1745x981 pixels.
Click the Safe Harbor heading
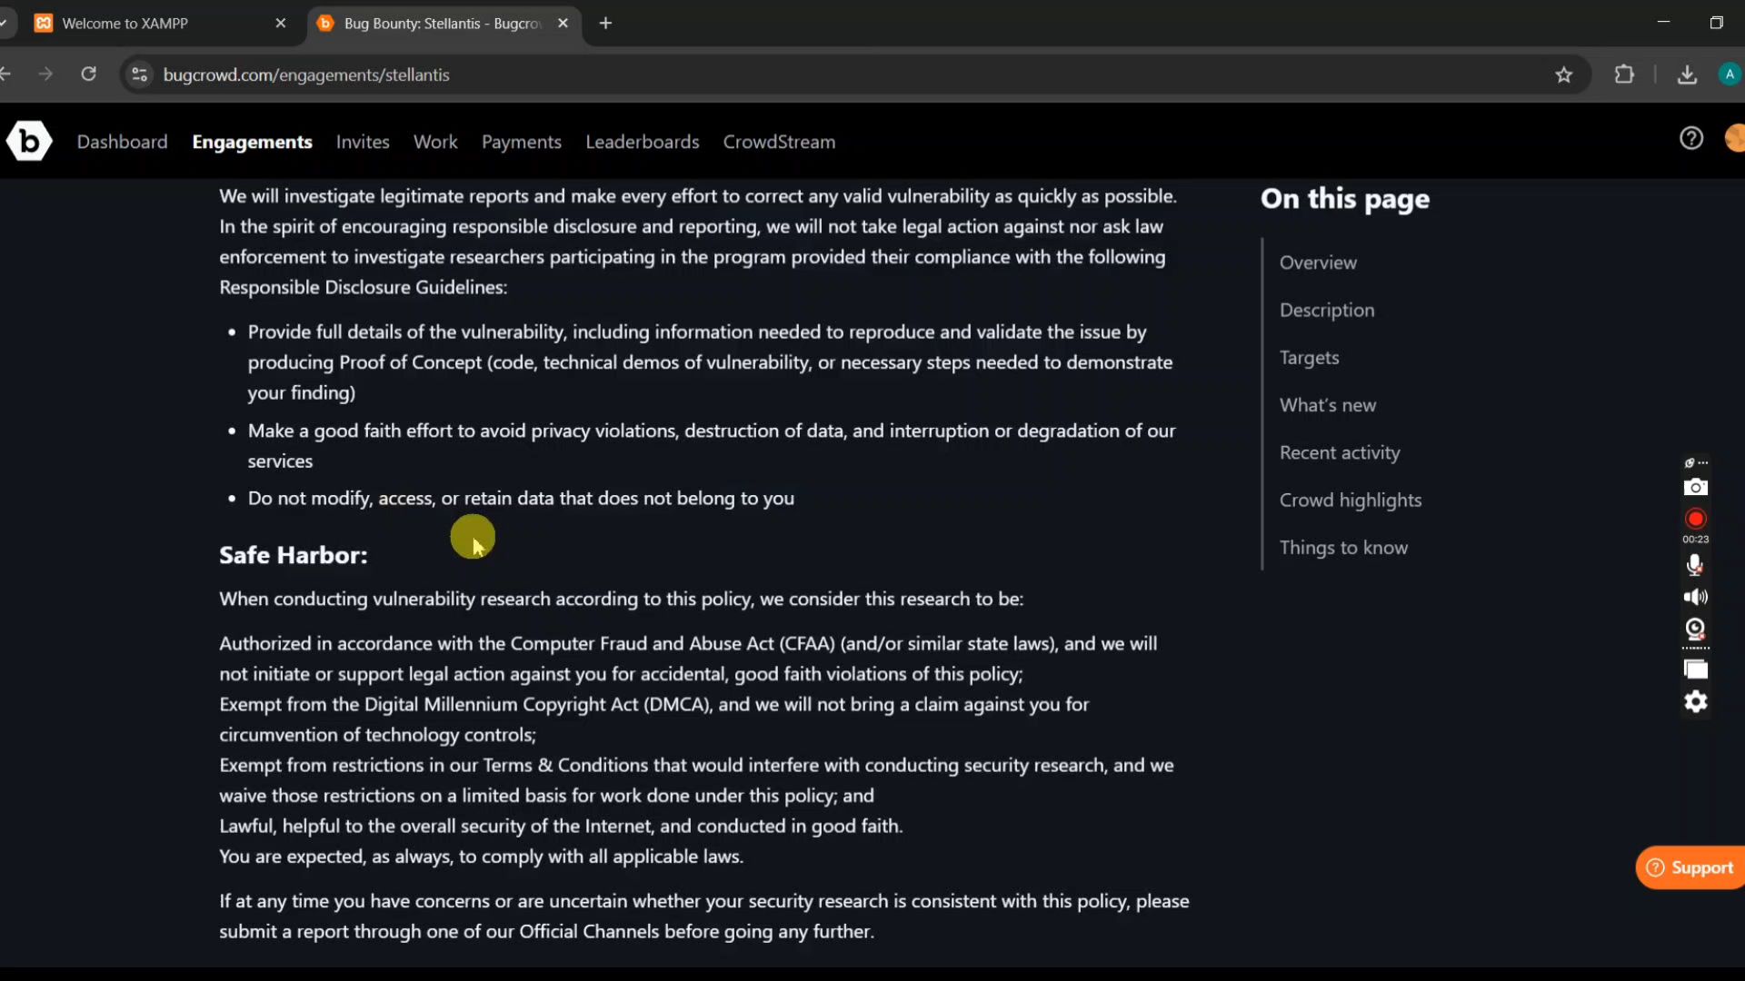[293, 555]
